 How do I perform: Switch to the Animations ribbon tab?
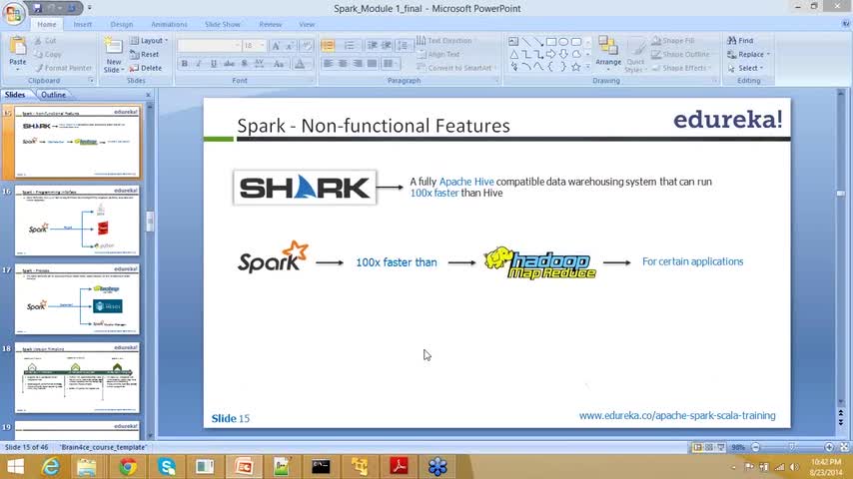[169, 25]
